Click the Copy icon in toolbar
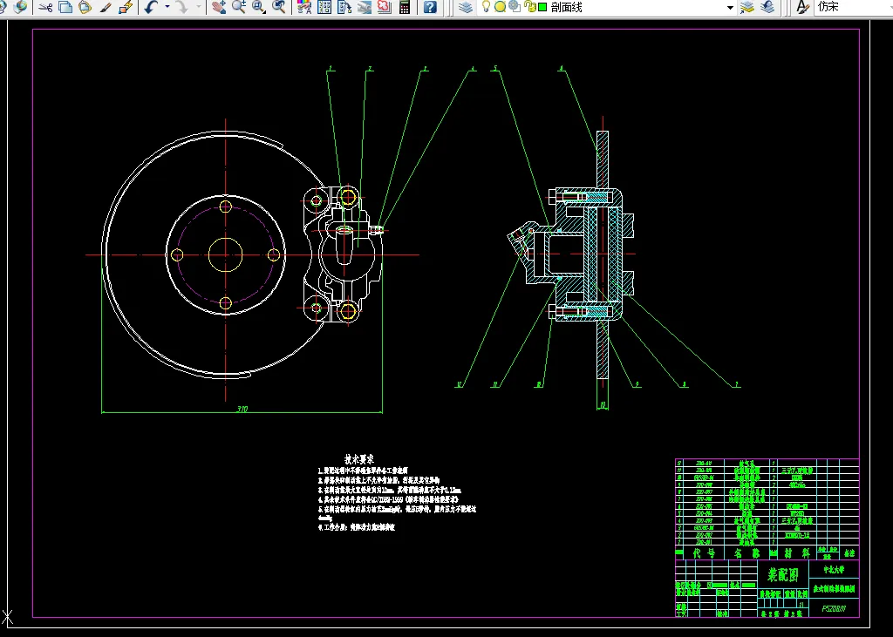Image resolution: width=893 pixels, height=637 pixels. (65, 7)
